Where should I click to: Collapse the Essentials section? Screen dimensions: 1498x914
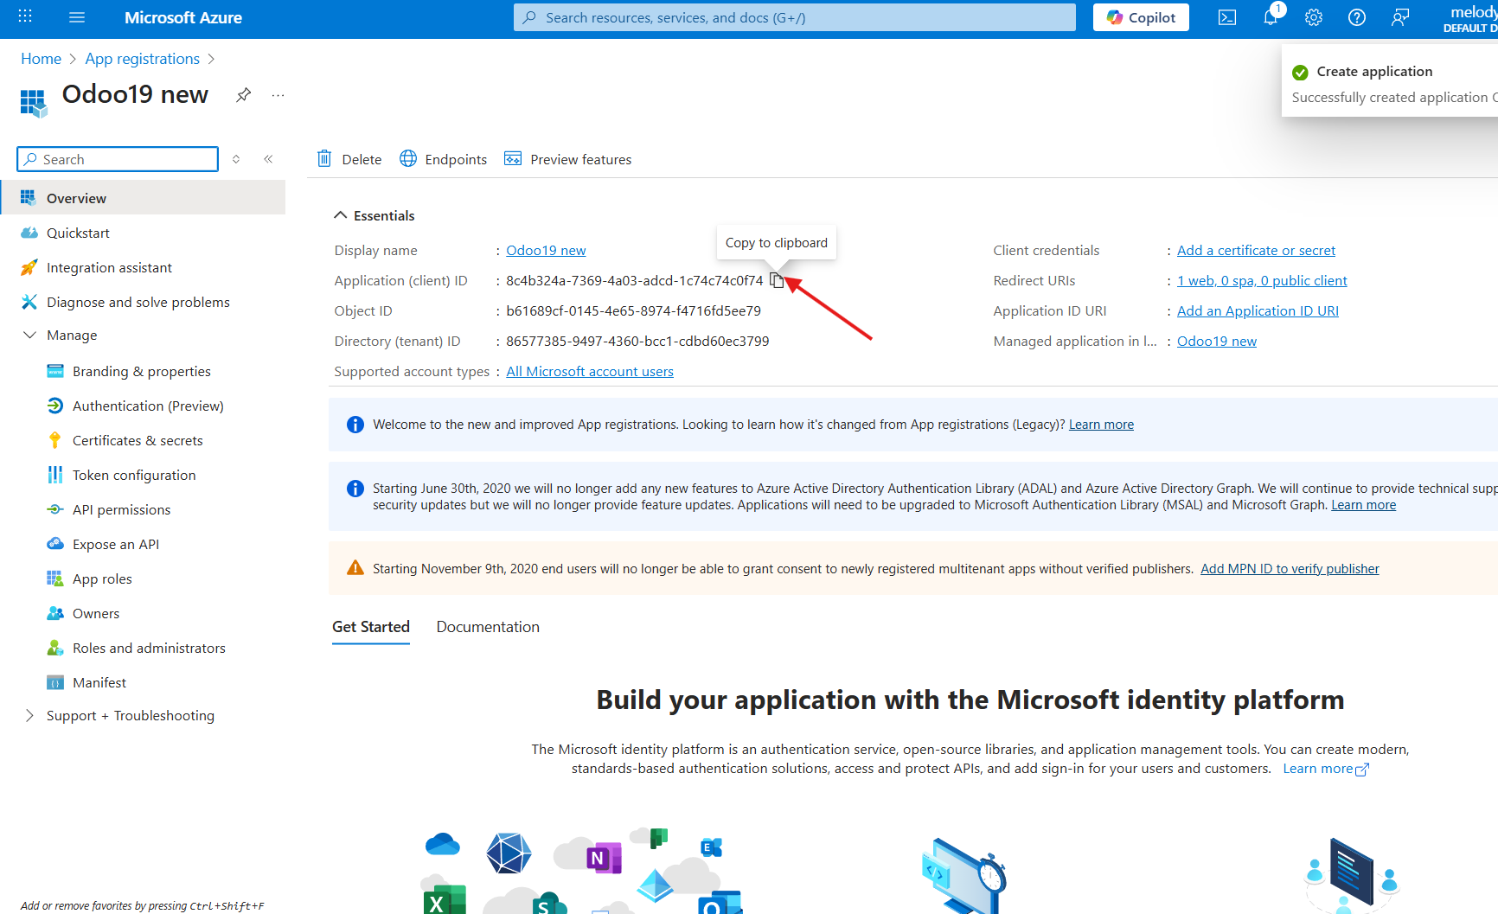click(341, 215)
